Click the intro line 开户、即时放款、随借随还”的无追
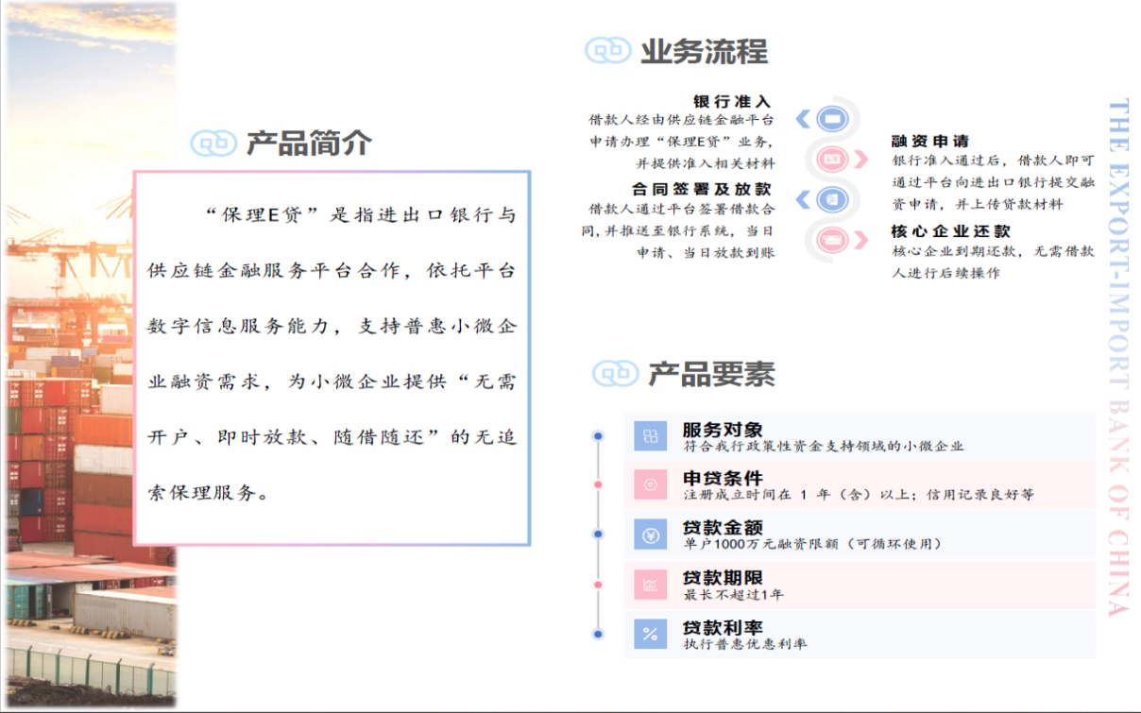Screen dimensions: 1141x713 (332, 437)
